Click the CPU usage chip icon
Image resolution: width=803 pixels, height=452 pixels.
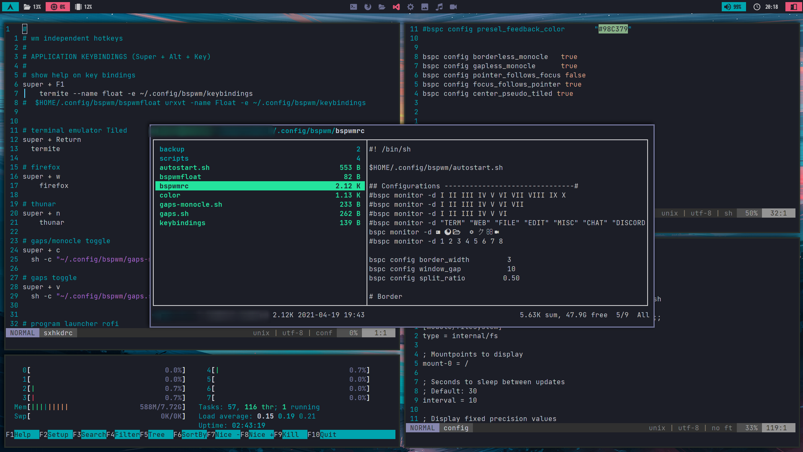click(x=54, y=7)
